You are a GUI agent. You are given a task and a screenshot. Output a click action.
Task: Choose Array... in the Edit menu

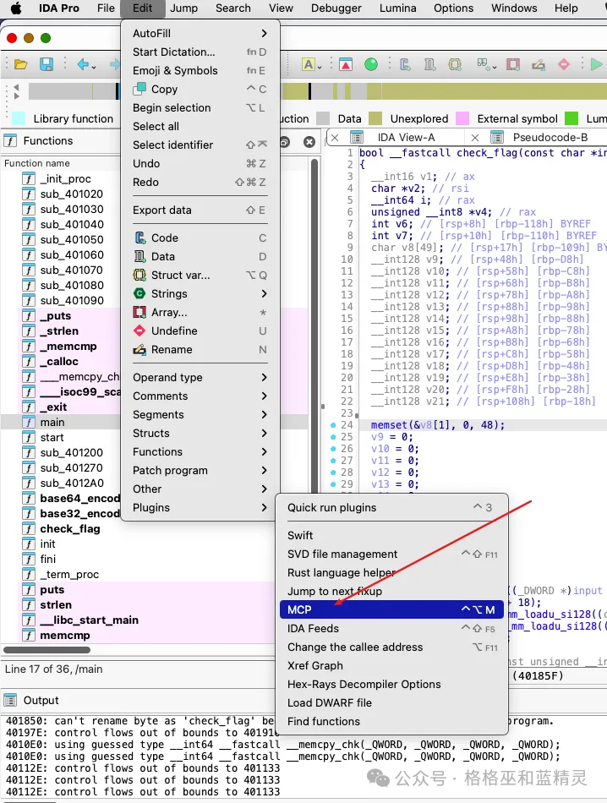[x=200, y=313]
